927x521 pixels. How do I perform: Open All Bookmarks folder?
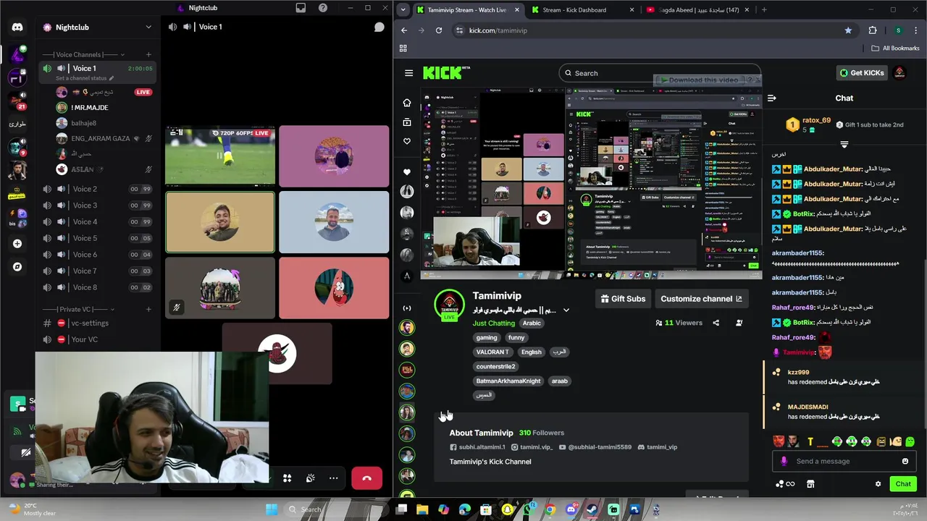pyautogui.click(x=895, y=48)
